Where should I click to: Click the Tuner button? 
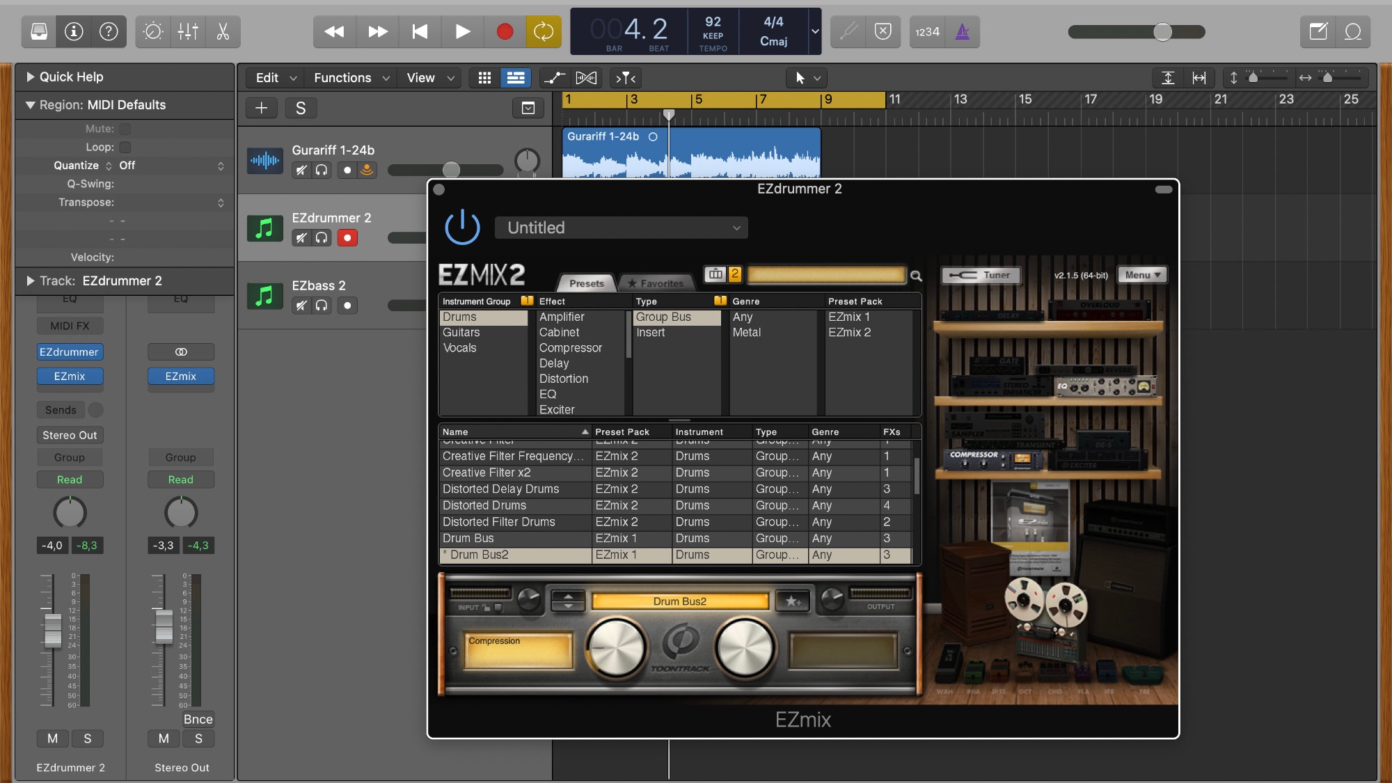coord(980,275)
